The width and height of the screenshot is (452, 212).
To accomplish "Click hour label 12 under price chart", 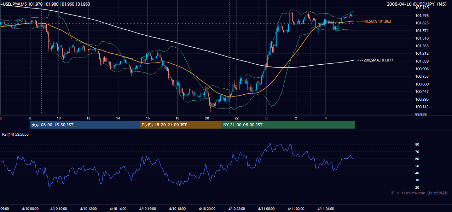I will [x=89, y=118].
